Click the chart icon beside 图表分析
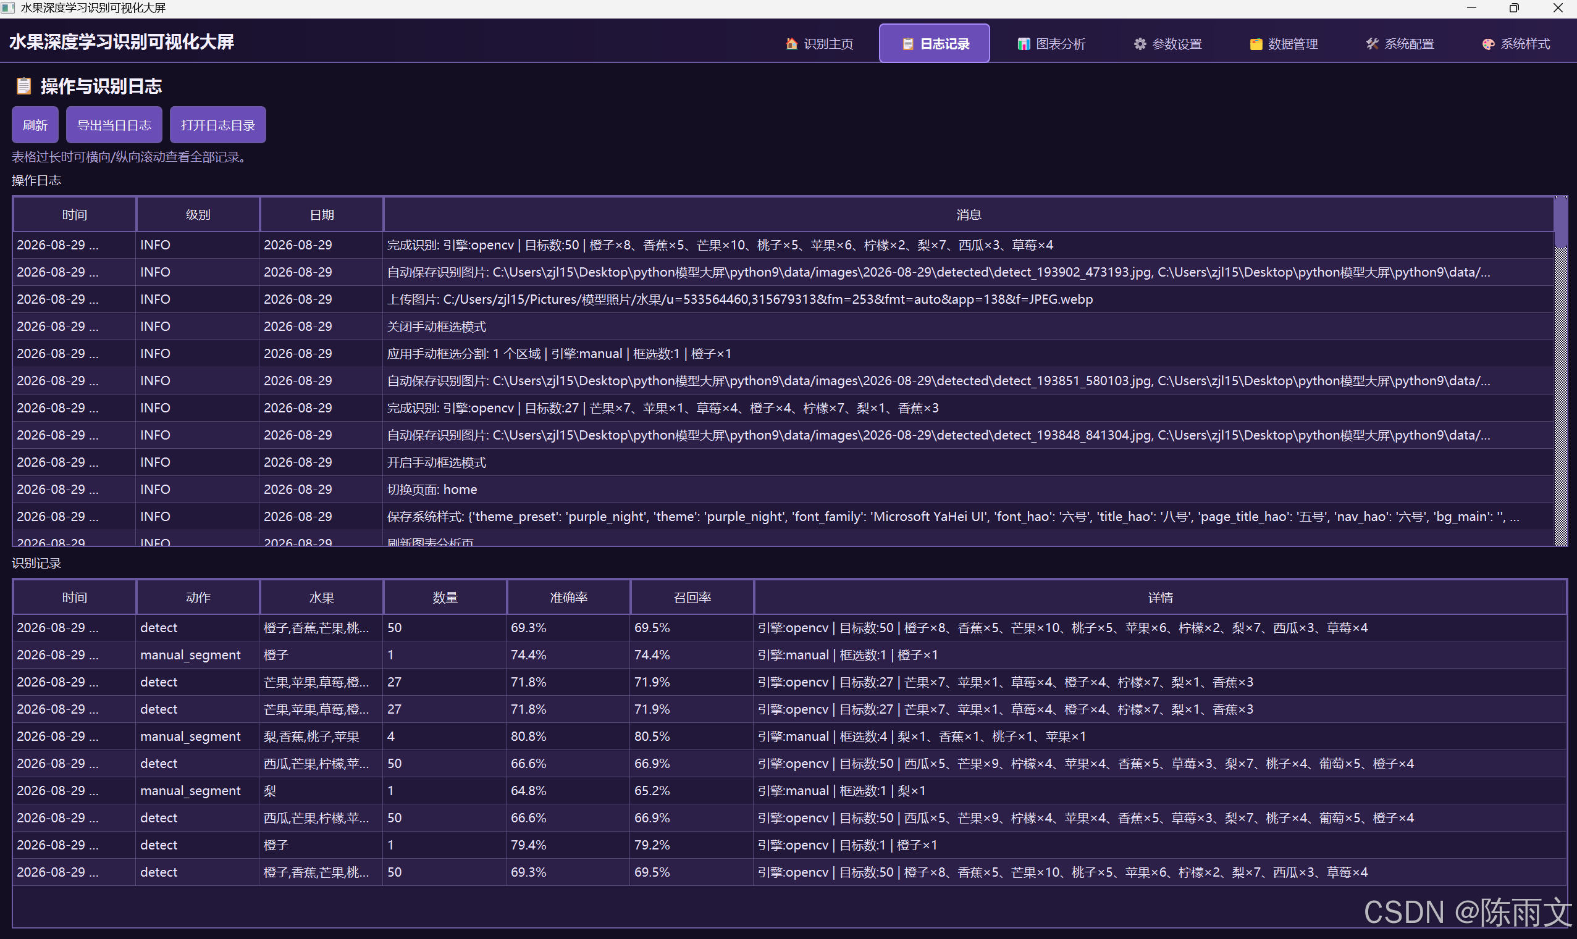 [x=1024, y=44]
